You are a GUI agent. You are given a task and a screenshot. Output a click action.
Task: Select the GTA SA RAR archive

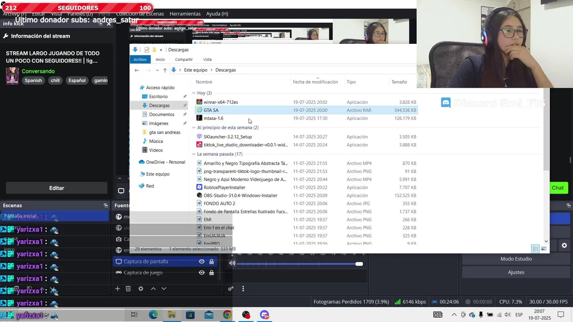(x=211, y=110)
